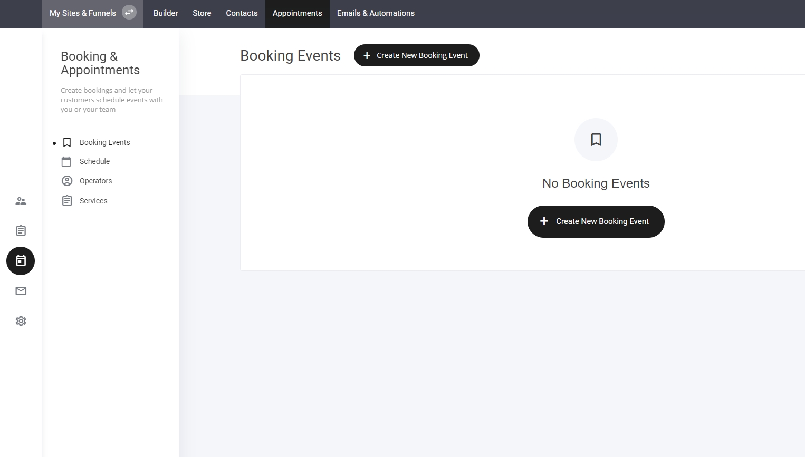
Task: Open Emails & Automations menu
Action: coord(376,13)
